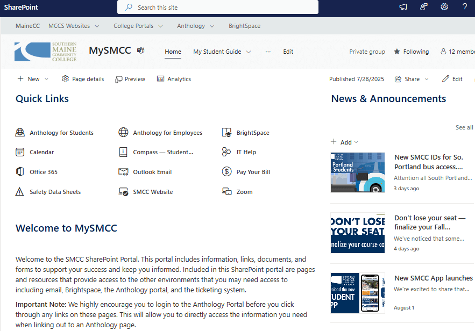Click the Anthology for Students globe icon

point(20,133)
